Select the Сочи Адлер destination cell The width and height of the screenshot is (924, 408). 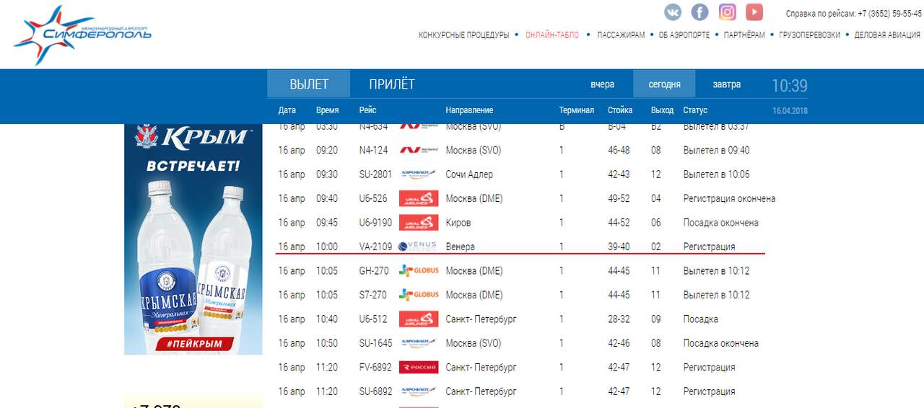(x=469, y=174)
